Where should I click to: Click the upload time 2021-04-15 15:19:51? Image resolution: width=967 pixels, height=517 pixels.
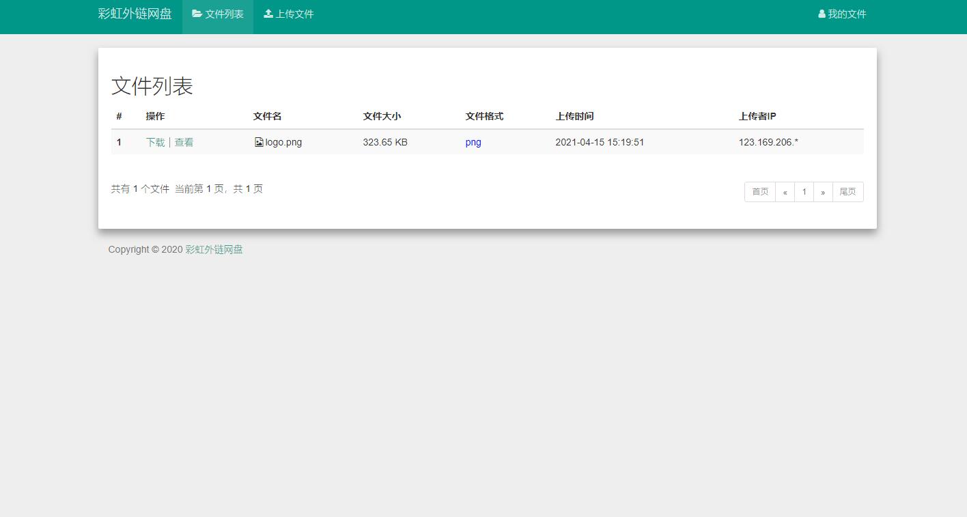(600, 142)
